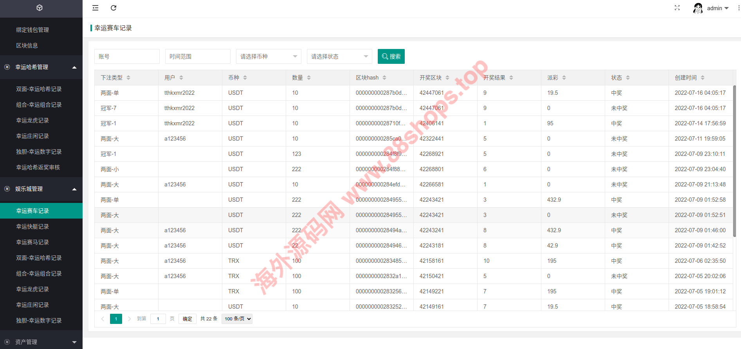Viewport: 741px width, 349px height.
Task: Open 幸运快艇记录 in the sidebar
Action: click(x=32, y=226)
